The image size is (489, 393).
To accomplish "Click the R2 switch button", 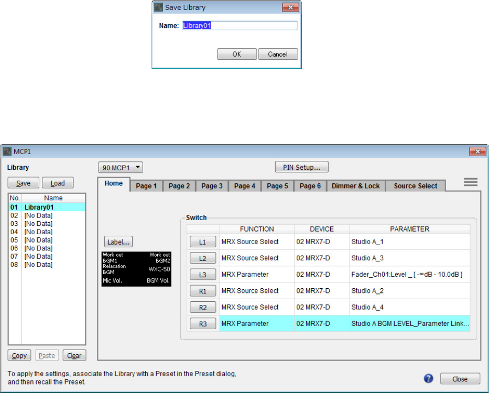I will (x=203, y=307).
